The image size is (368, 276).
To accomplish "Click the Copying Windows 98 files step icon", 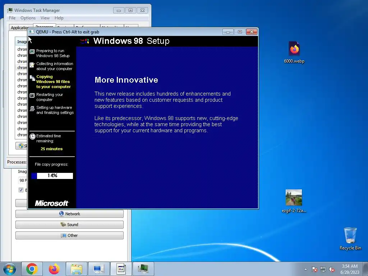I will click(x=32, y=78).
